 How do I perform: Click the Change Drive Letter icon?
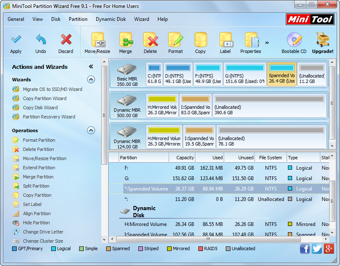[15, 232]
